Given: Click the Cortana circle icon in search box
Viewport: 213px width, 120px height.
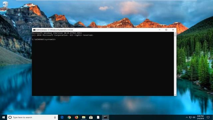Looking at the screenshot, I should (10, 117).
